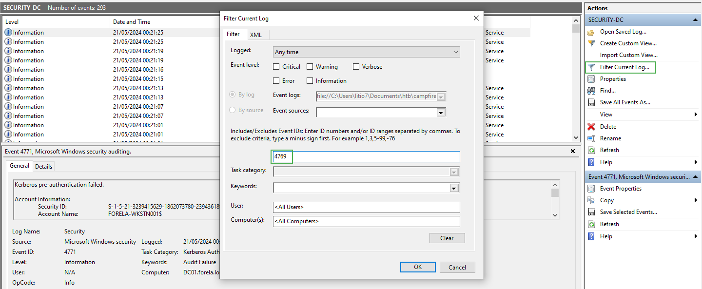Expand the Copy submenu arrow
The image size is (702, 289).
[x=696, y=200]
